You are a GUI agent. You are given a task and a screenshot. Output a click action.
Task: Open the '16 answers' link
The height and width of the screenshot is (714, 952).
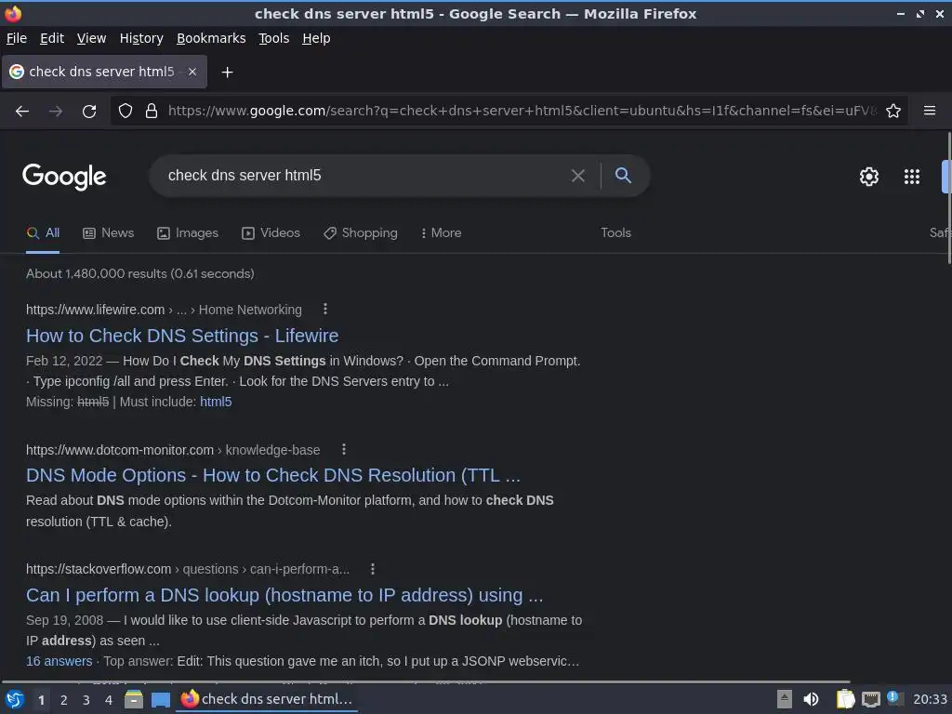click(x=59, y=661)
